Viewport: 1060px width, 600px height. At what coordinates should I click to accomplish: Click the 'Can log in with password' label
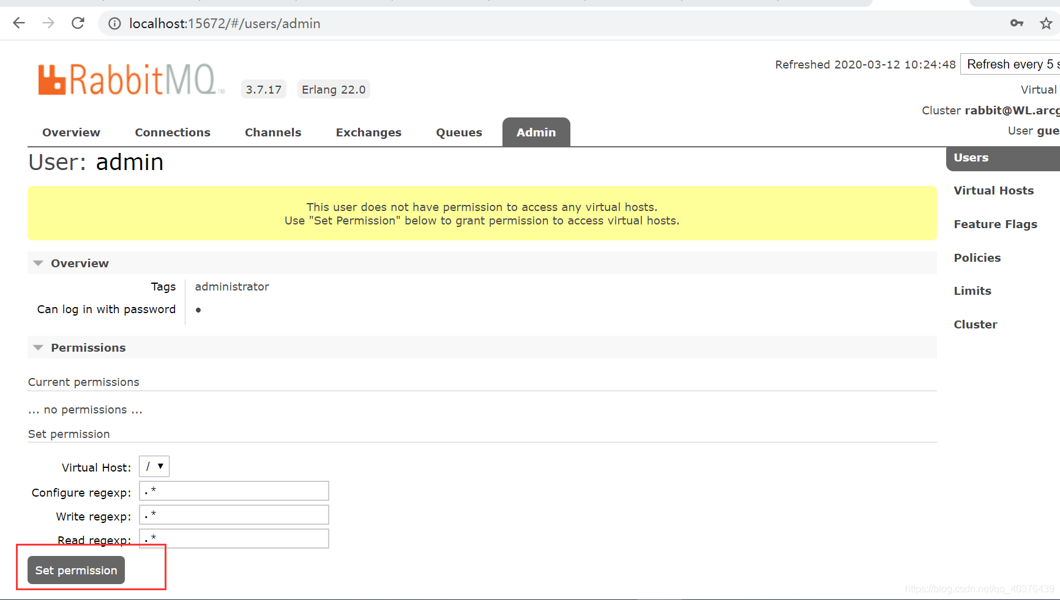[x=106, y=309]
